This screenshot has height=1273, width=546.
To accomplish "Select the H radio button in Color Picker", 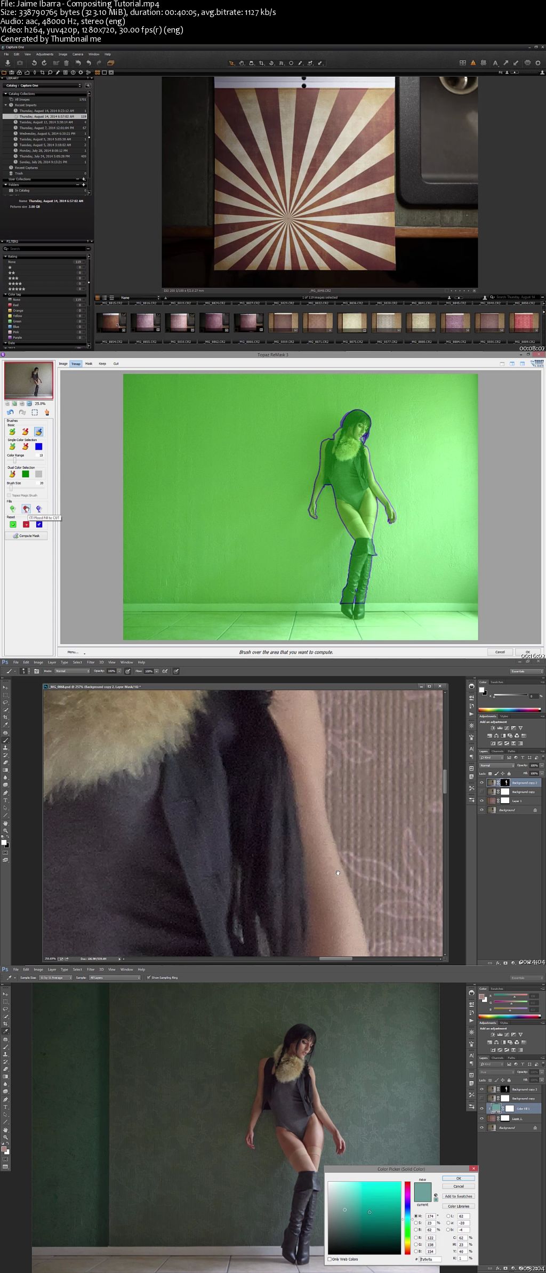I will click(x=416, y=1216).
